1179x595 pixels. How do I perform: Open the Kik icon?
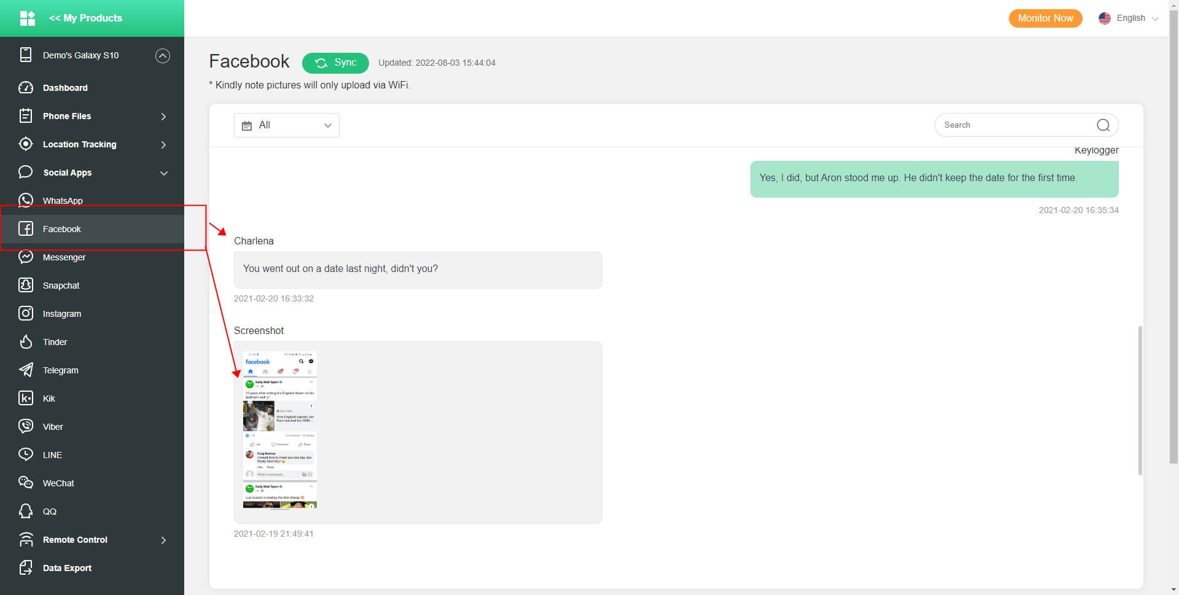[26, 399]
